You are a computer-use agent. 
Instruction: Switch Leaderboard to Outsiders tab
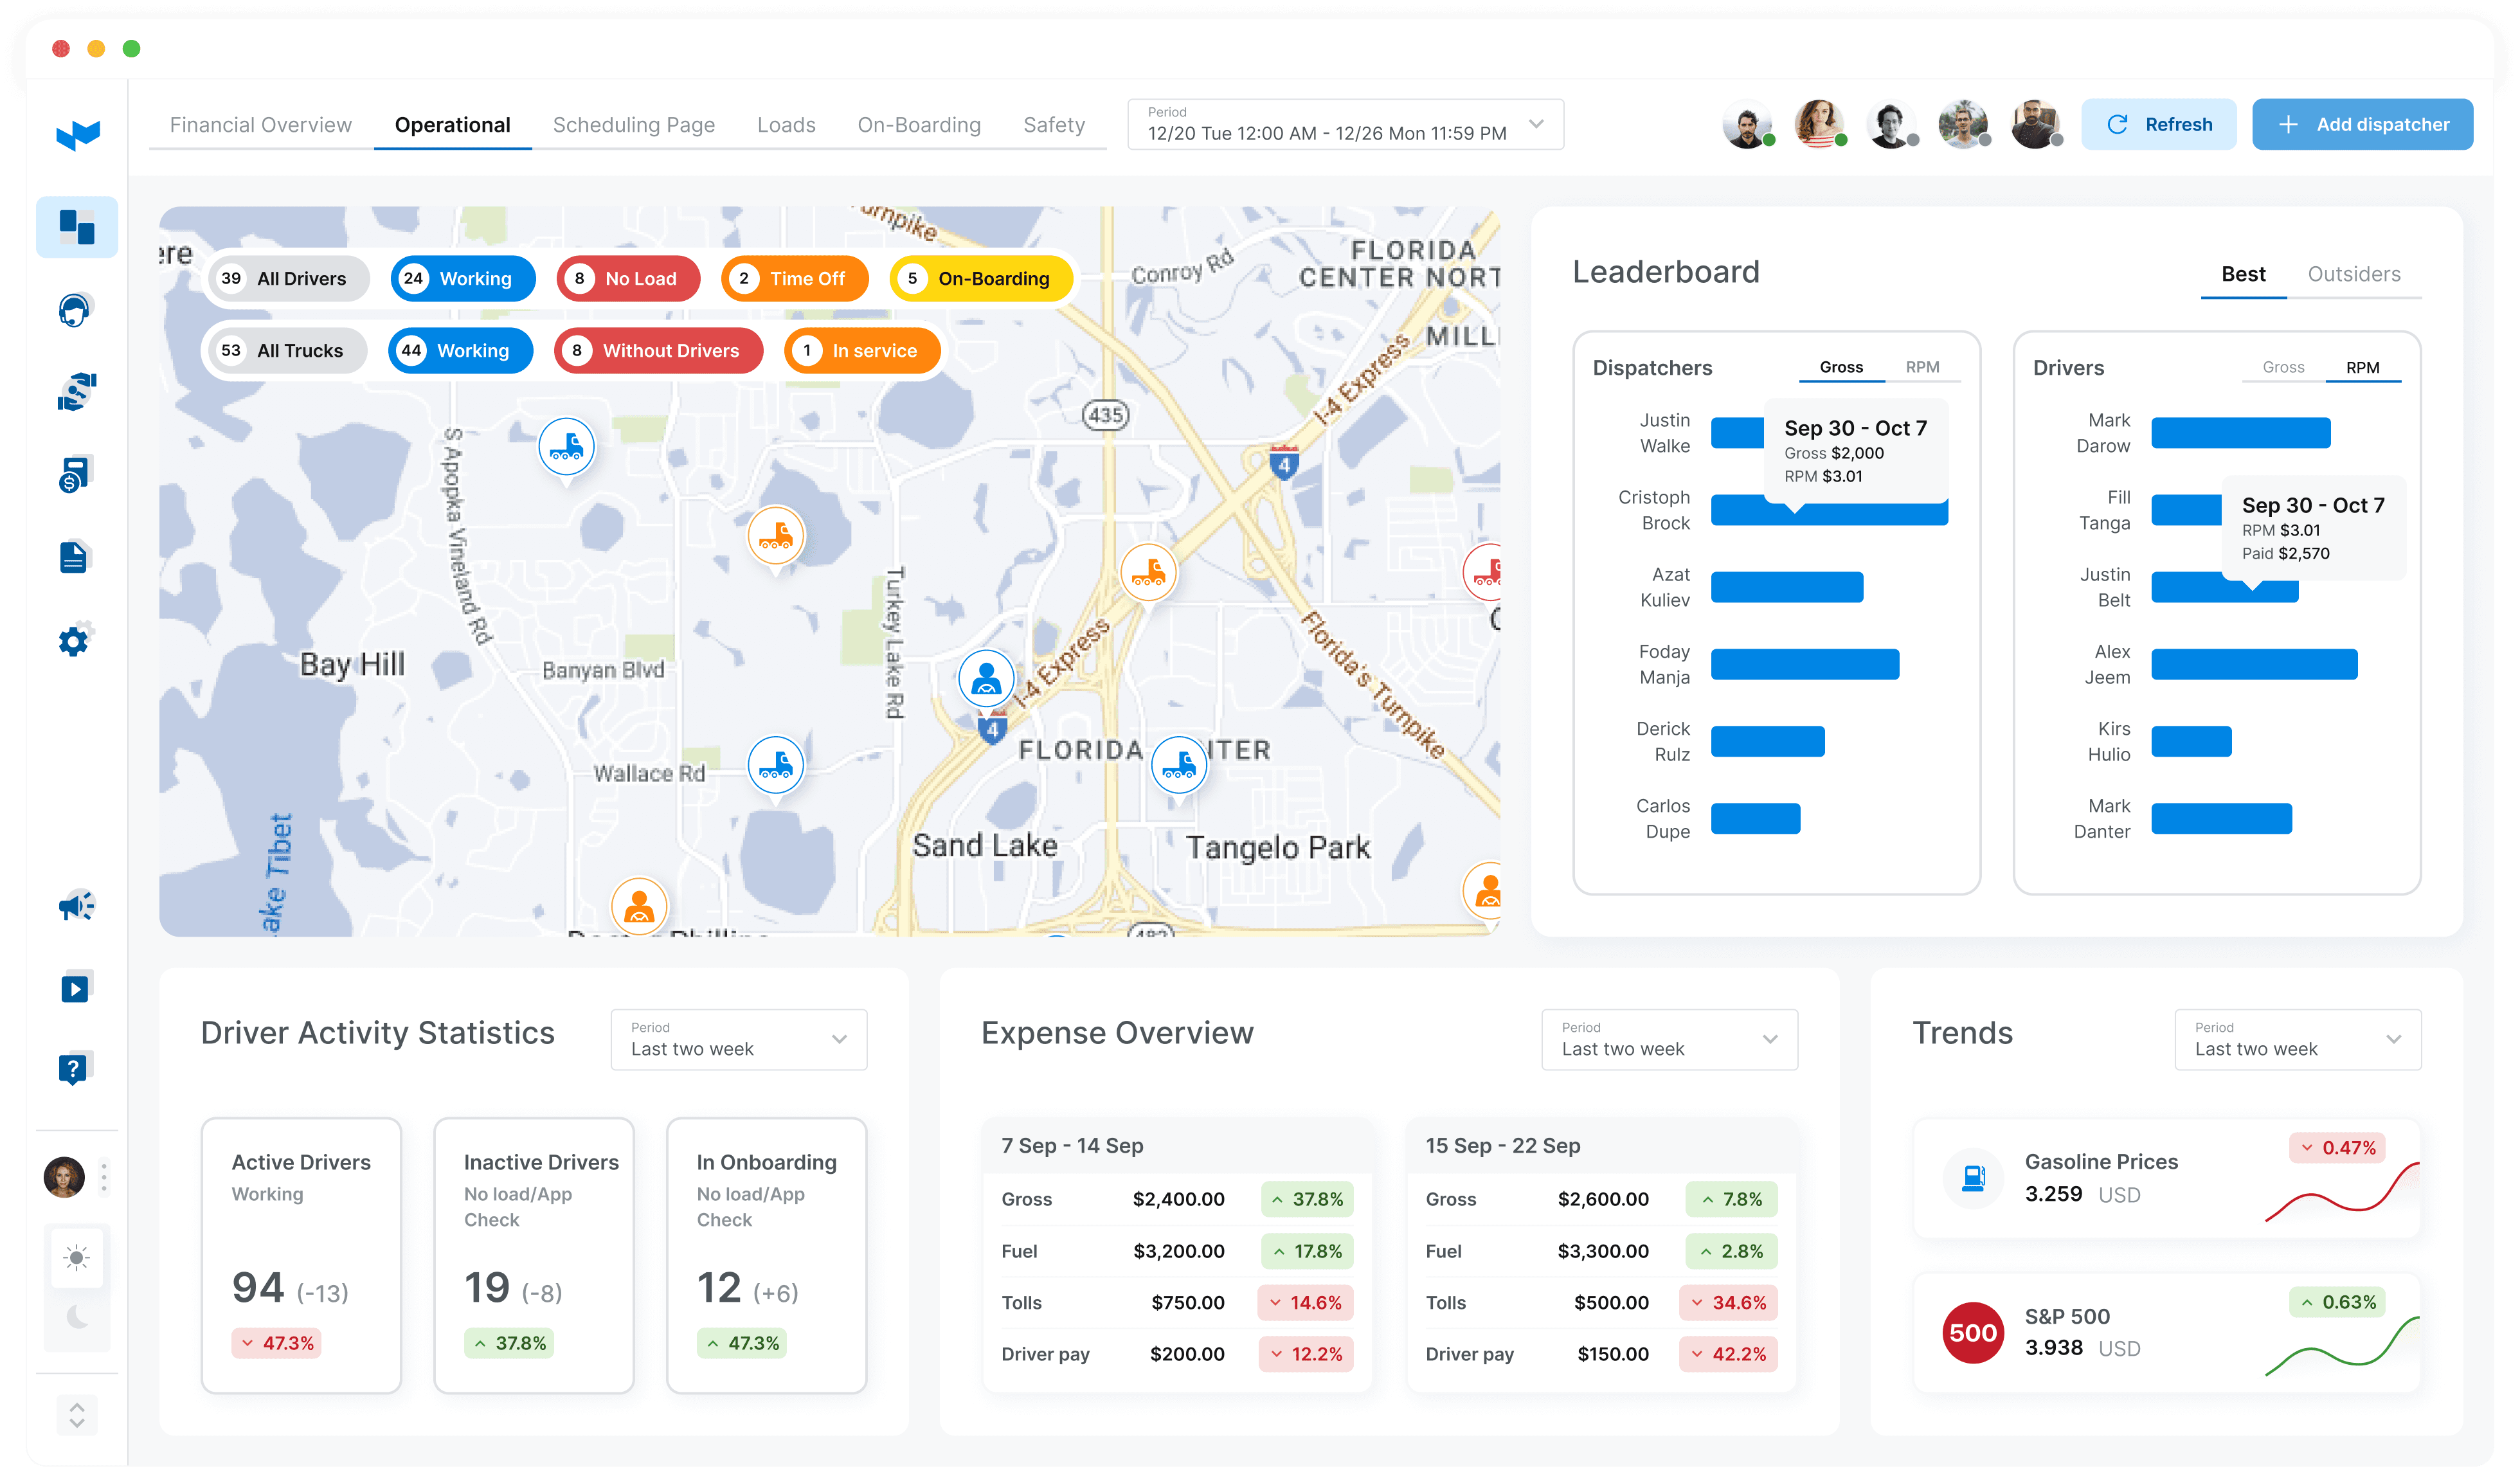[x=2354, y=274]
